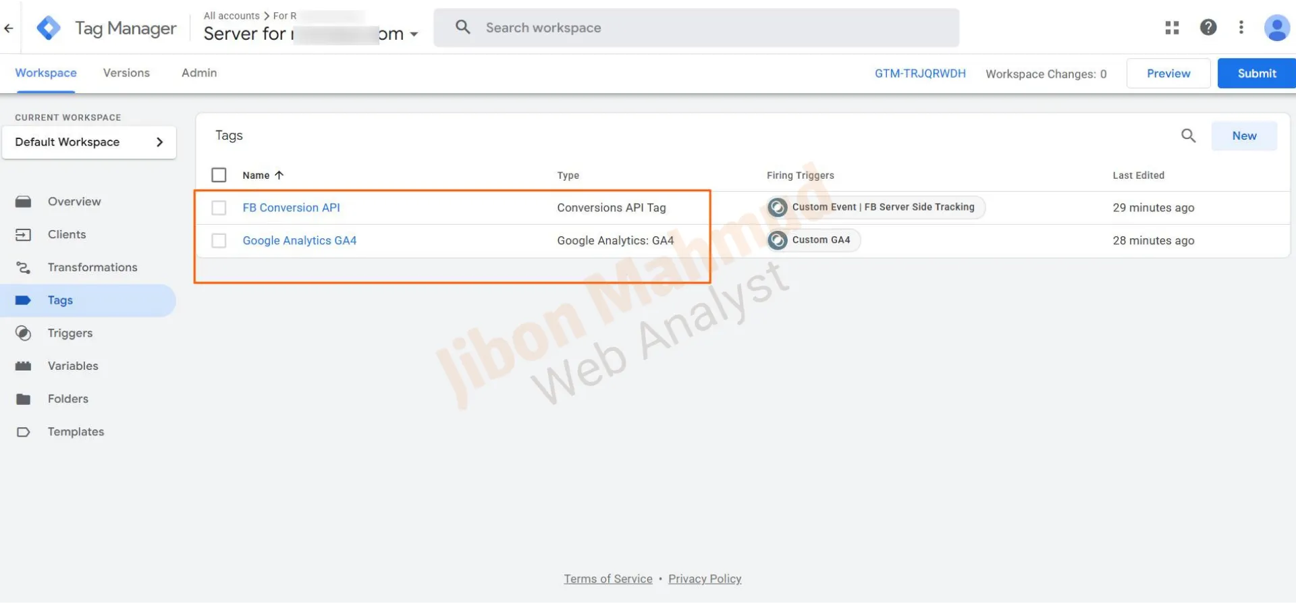Check the FB Conversion API tag checkbox
This screenshot has height=606, width=1296.
pyautogui.click(x=219, y=208)
